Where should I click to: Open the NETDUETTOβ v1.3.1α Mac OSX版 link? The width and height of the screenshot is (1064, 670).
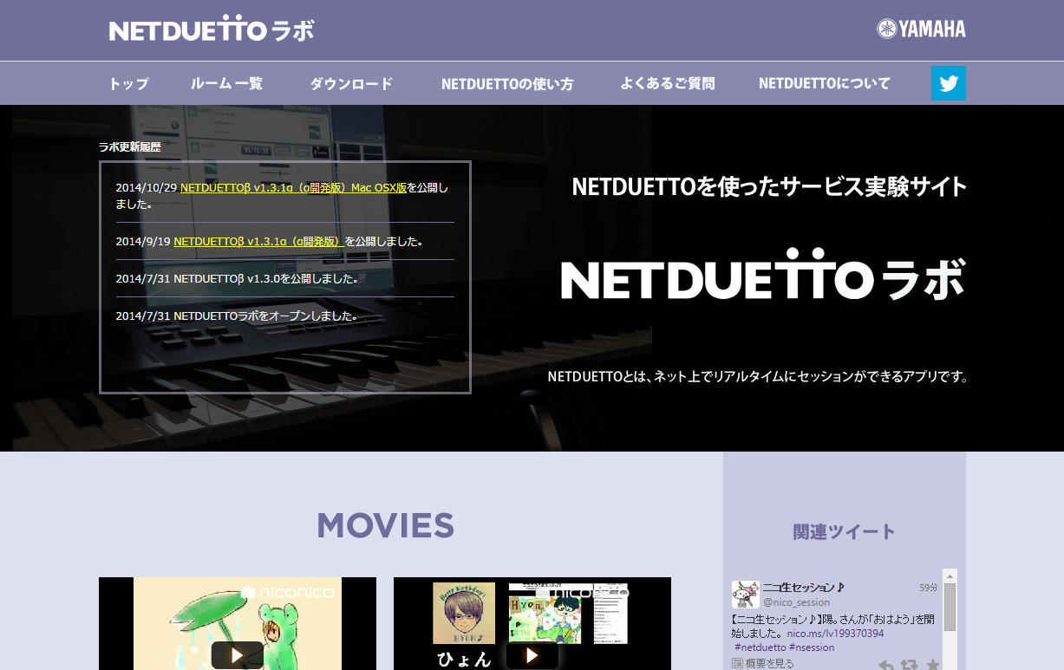point(294,187)
